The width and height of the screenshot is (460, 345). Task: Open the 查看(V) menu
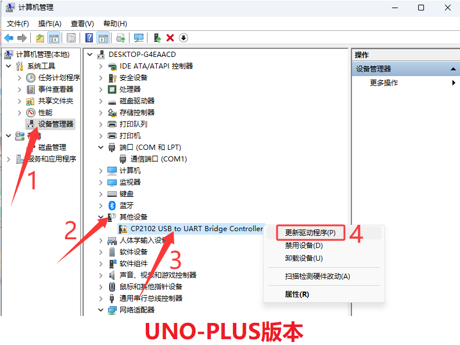click(x=82, y=24)
